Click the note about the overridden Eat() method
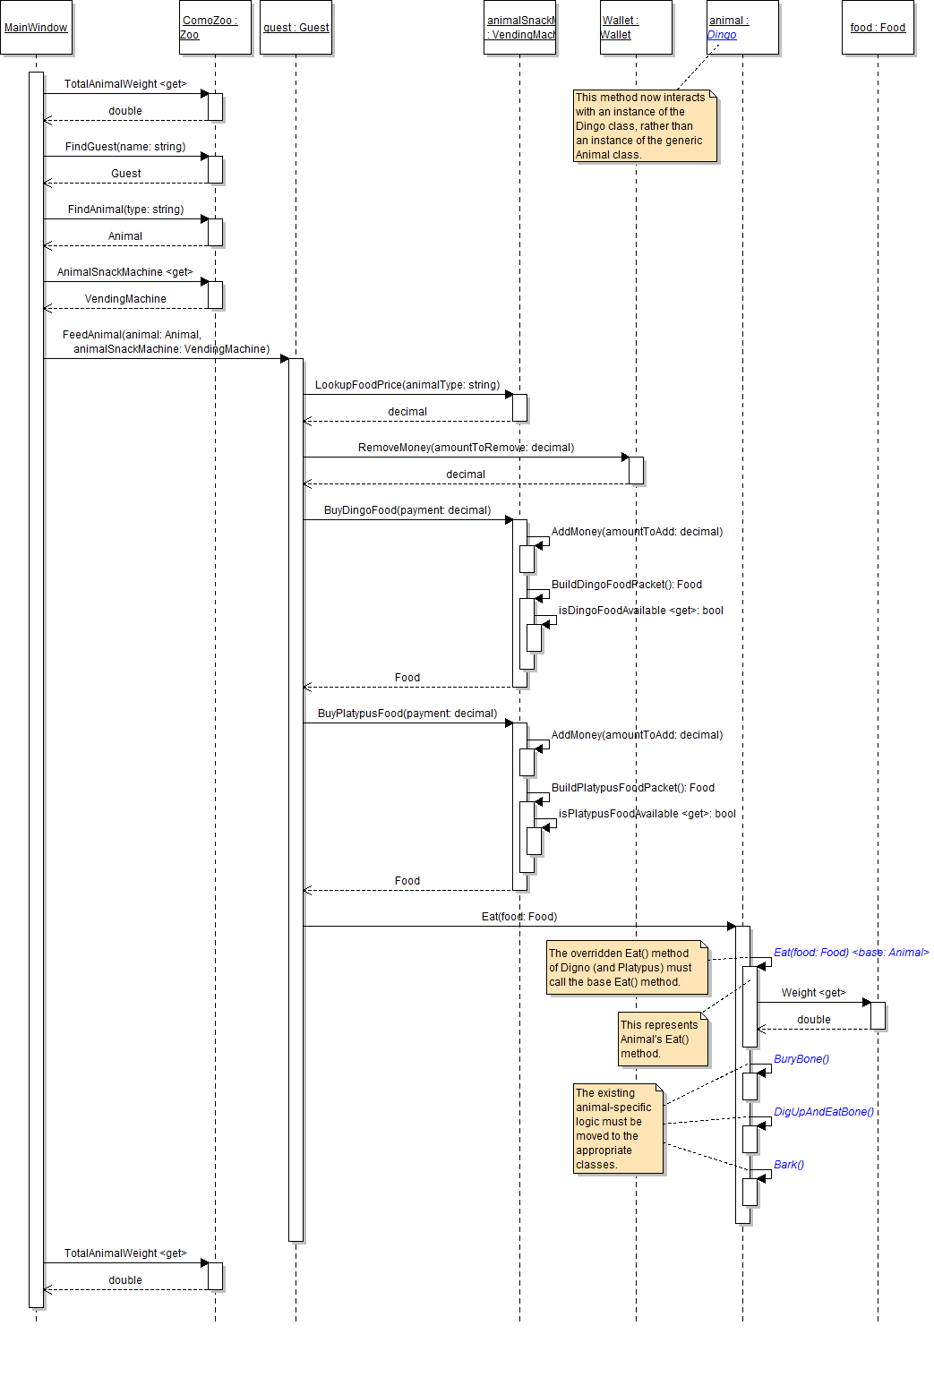Image resolution: width=934 pixels, height=1394 pixels. coord(627,968)
